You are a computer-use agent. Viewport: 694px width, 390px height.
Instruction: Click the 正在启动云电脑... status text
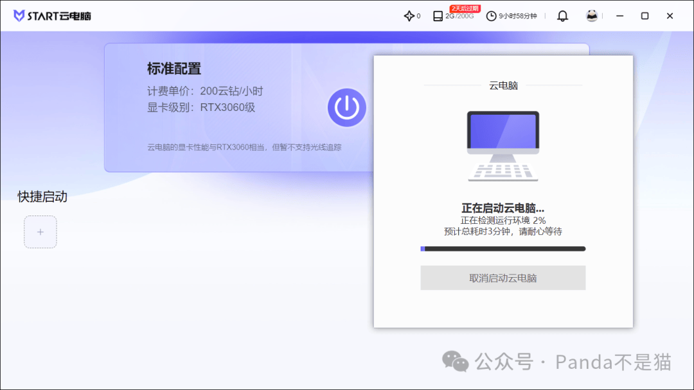tap(503, 208)
